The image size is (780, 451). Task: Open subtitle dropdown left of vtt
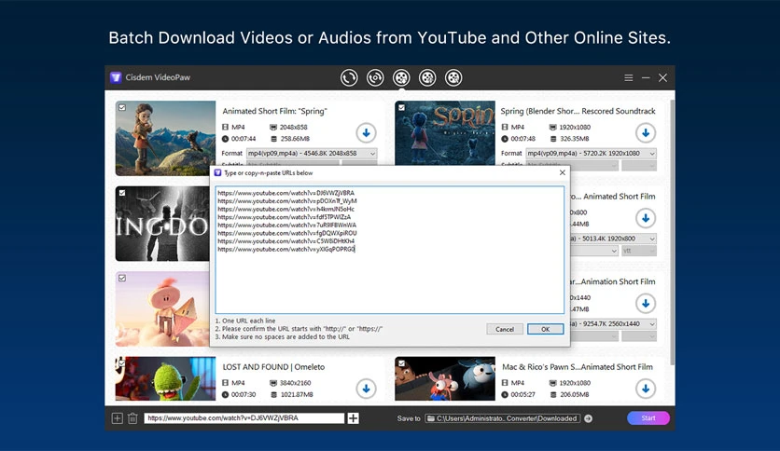pos(594,251)
